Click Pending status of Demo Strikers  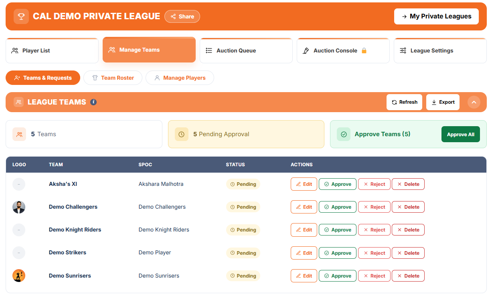tap(243, 253)
